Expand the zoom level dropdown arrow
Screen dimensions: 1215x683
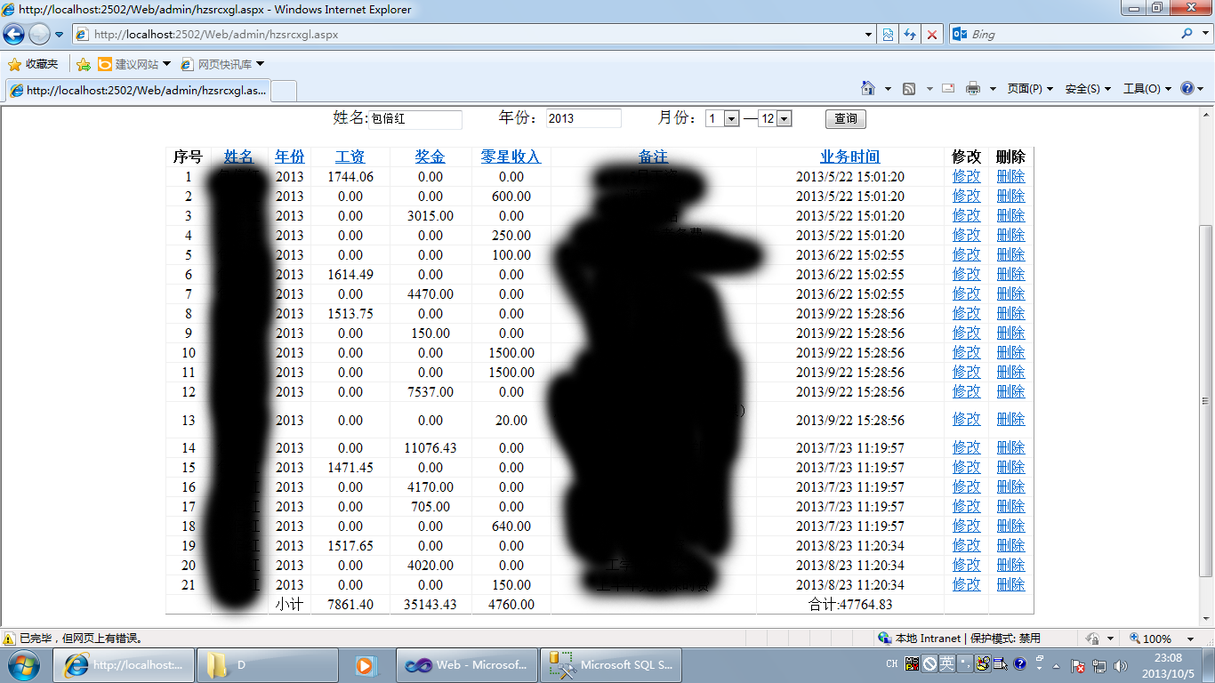pyautogui.click(x=1190, y=639)
